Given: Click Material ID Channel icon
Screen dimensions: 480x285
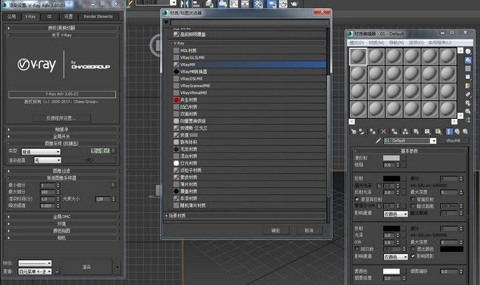Looking at the screenshot, I should [x=427, y=132].
